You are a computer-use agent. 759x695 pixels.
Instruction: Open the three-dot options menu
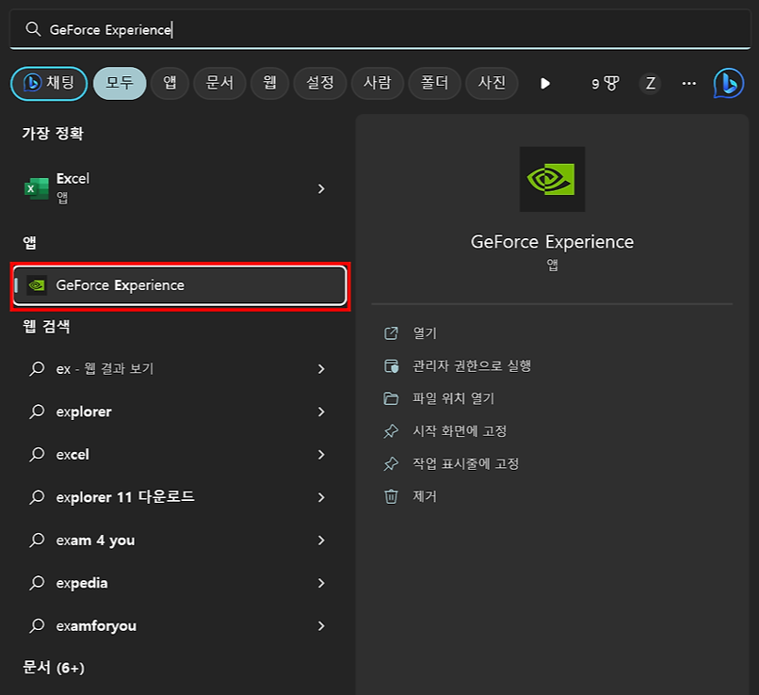pyautogui.click(x=688, y=84)
